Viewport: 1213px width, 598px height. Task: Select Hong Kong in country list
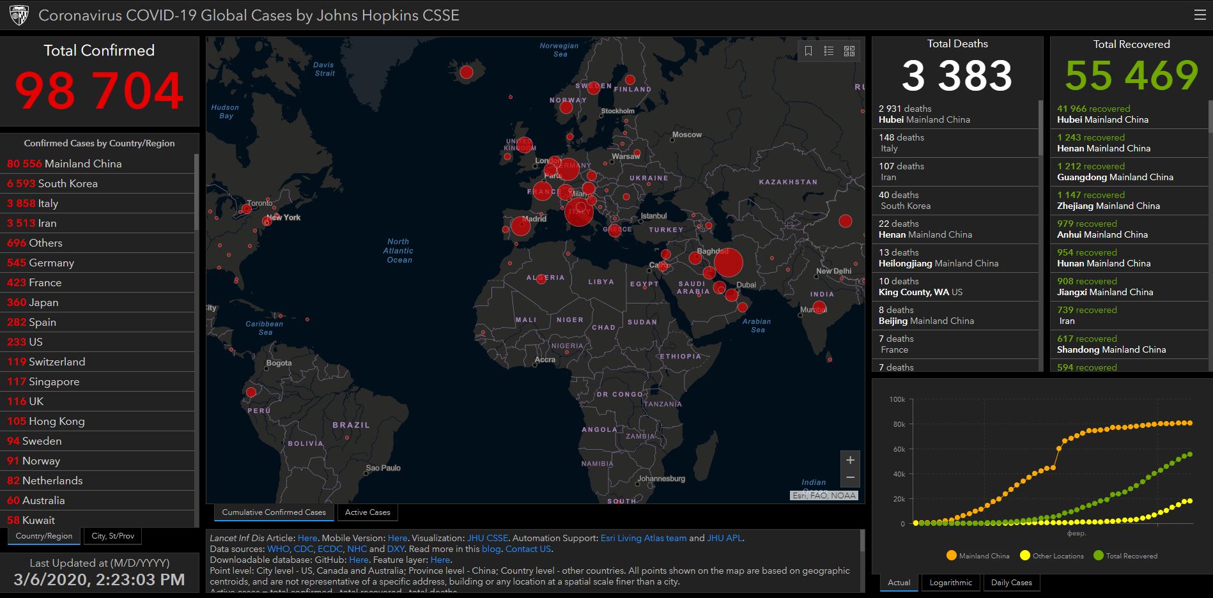pyautogui.click(x=97, y=421)
